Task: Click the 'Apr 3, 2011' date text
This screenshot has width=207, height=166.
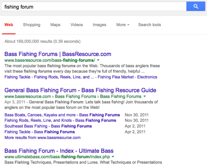Action: [15, 102]
